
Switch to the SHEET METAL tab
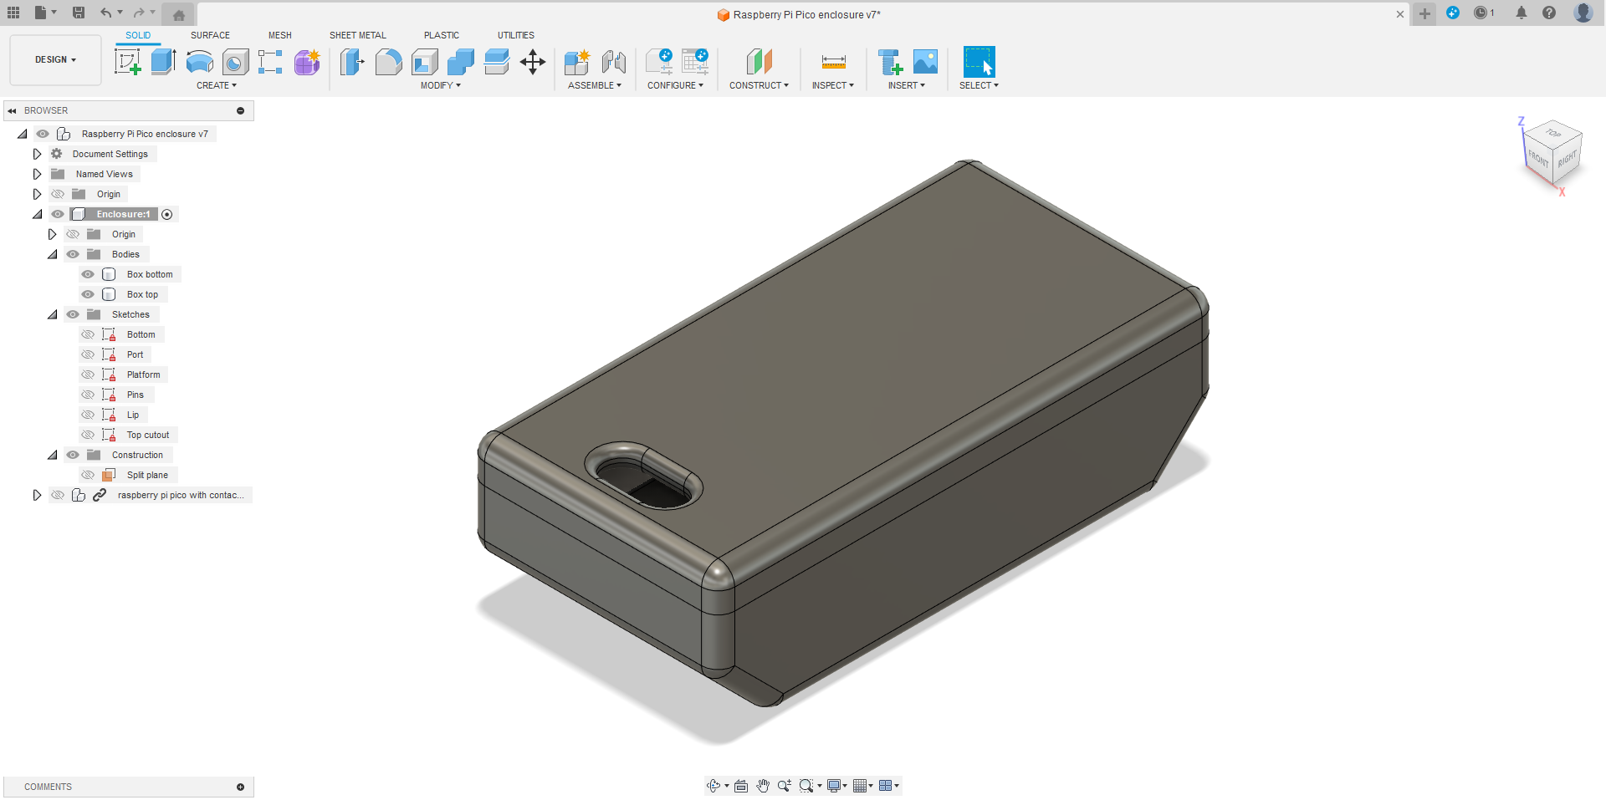click(357, 35)
